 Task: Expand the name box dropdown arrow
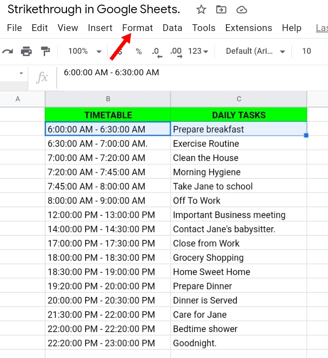coord(21,73)
